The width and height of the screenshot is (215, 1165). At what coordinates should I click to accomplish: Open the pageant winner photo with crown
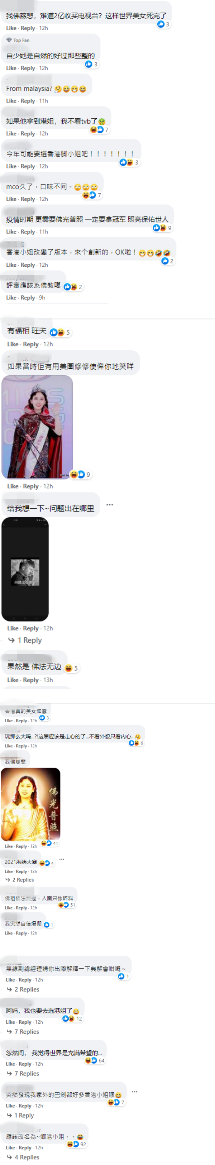point(37,427)
